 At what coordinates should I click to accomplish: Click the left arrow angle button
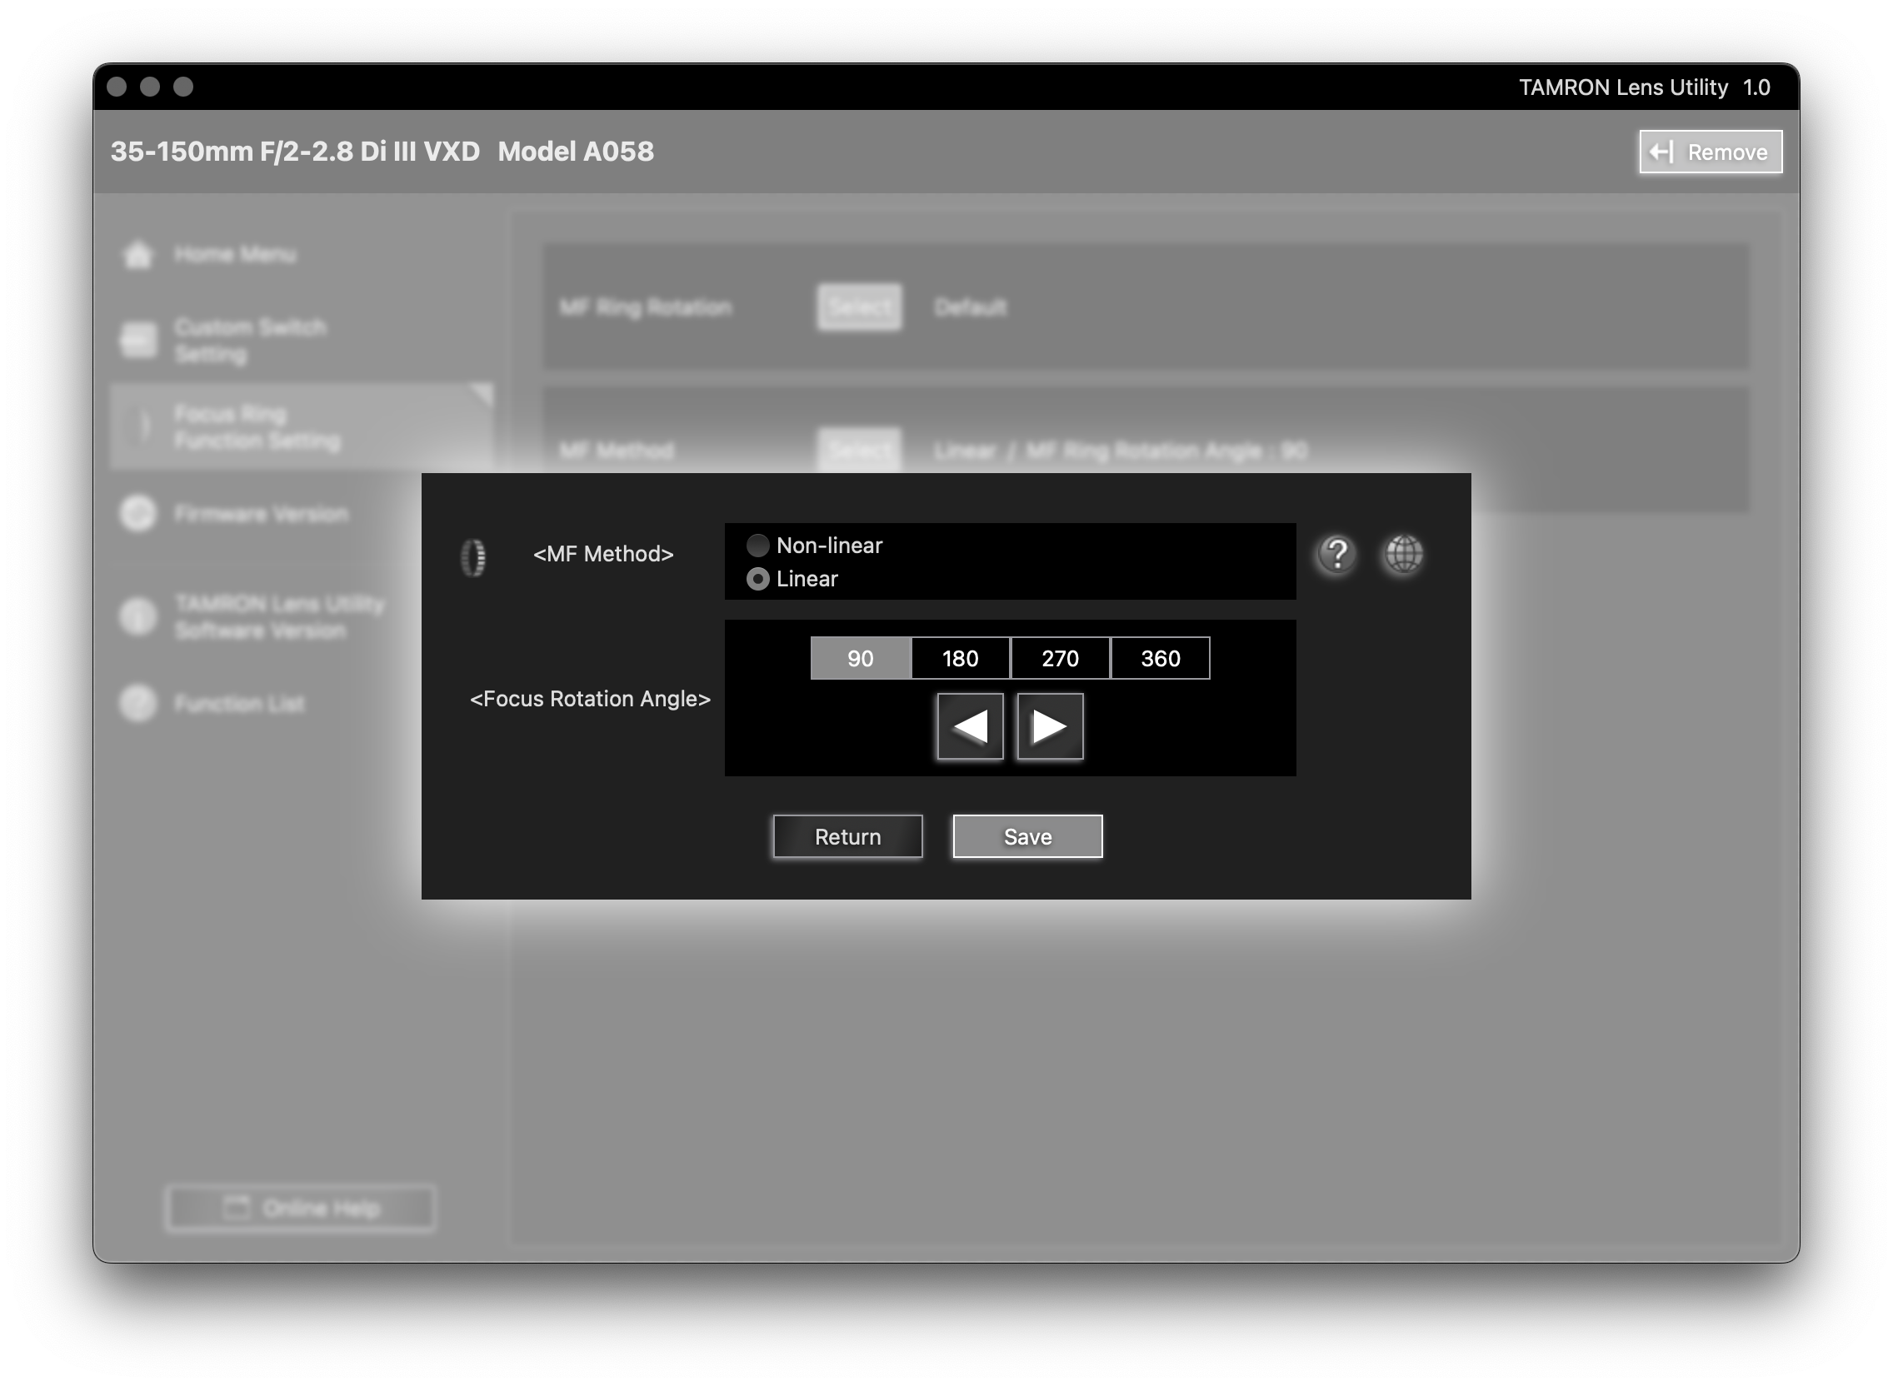click(970, 726)
